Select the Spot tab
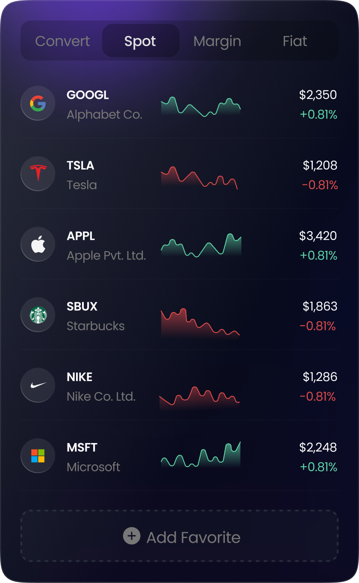The width and height of the screenshot is (359, 583). click(140, 41)
